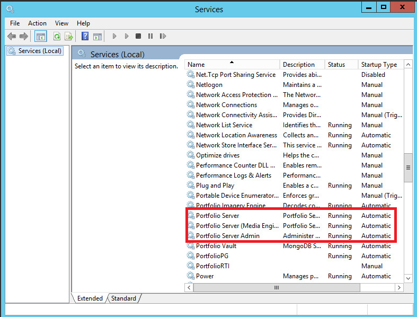Click vertical scrollbar up arrow
The width and height of the screenshot is (417, 317).
pos(408,65)
